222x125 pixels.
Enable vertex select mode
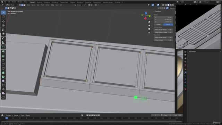click(20, 5)
